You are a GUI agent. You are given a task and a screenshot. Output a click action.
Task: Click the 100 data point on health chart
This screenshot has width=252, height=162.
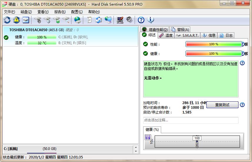pos(197,138)
